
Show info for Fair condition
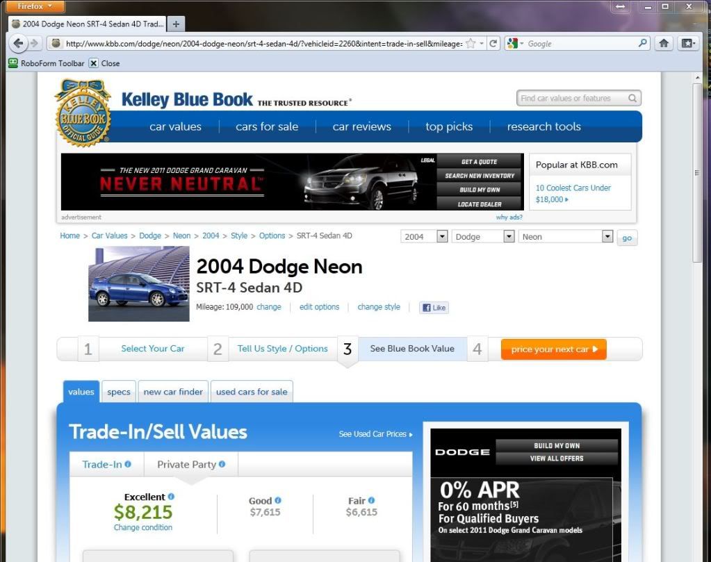coord(371,500)
